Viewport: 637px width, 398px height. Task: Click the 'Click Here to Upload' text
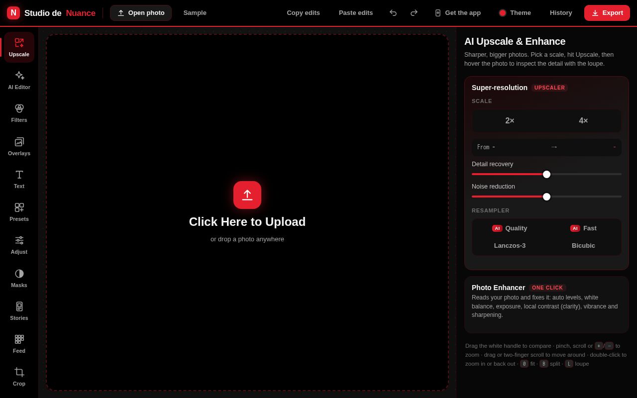pyautogui.click(x=247, y=222)
